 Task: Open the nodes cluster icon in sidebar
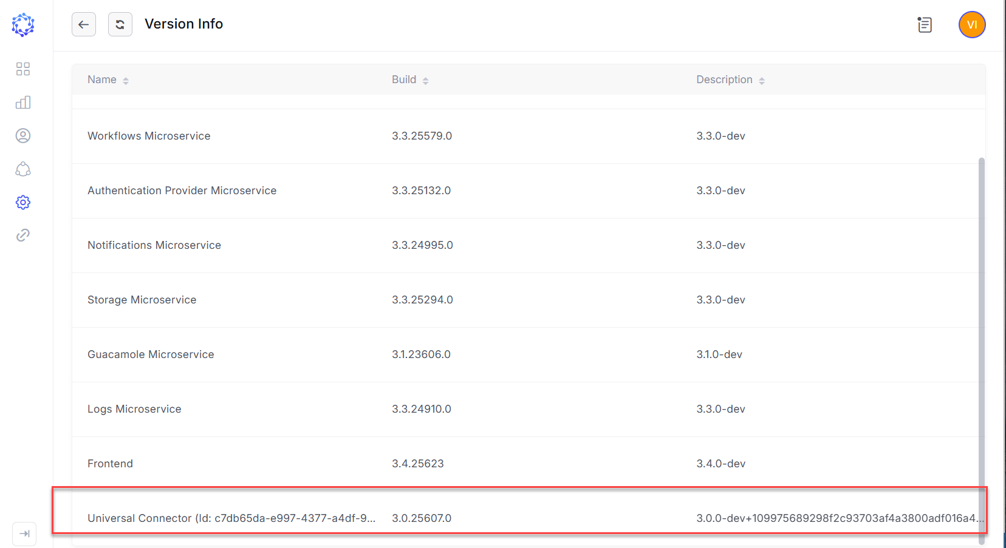click(23, 169)
